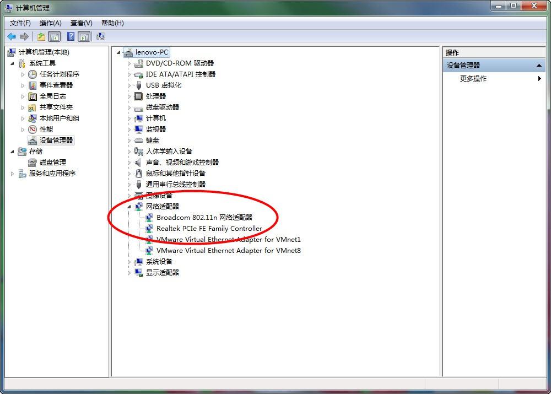551x394 pixels.
Task: Open Help with the blue question mark icon
Action: (x=71, y=36)
